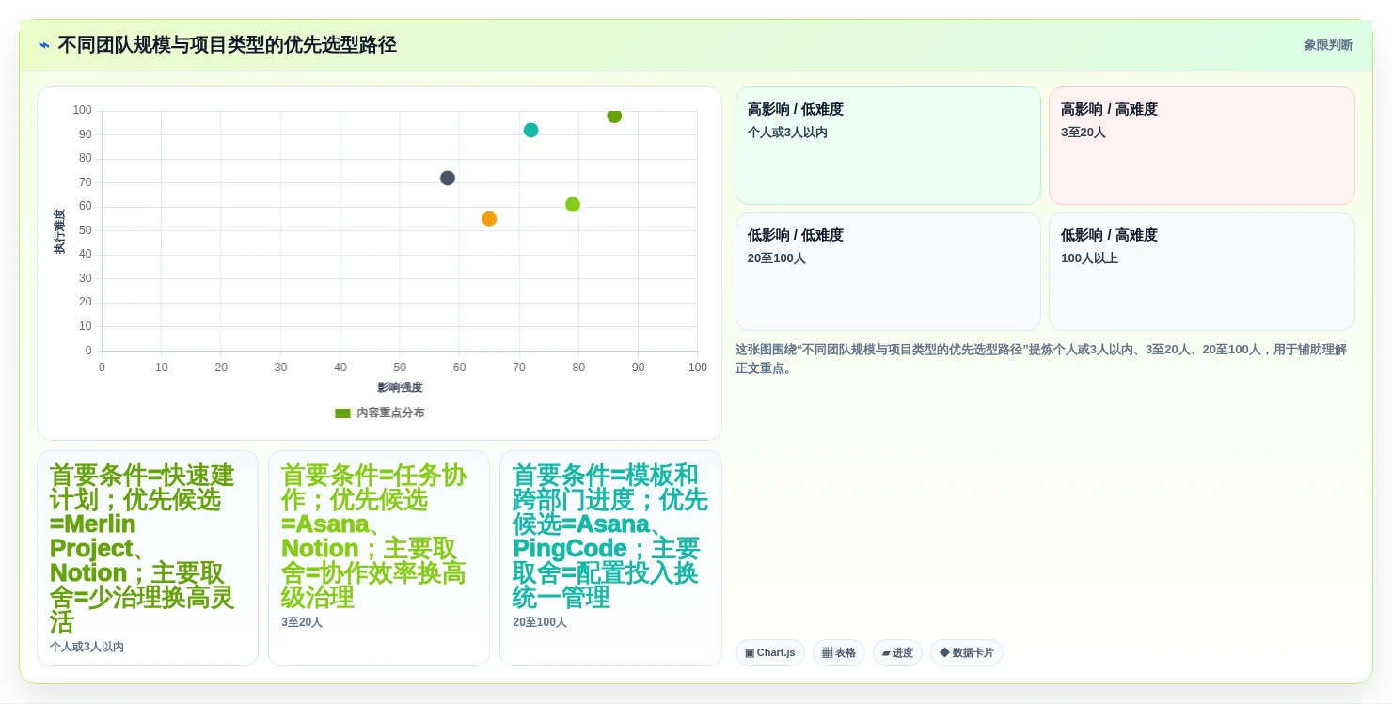Screen dimensions: 1392x704
Task: Click the teal scatter data point
Action: pos(530,130)
